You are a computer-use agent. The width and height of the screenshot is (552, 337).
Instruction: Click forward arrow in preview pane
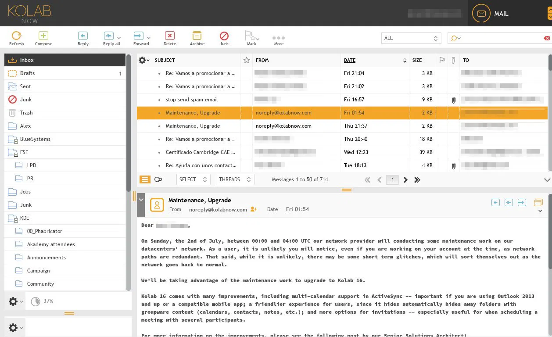(522, 202)
